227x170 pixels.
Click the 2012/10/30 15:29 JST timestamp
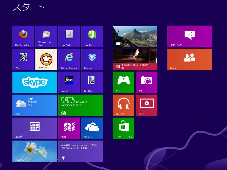pos(72,105)
